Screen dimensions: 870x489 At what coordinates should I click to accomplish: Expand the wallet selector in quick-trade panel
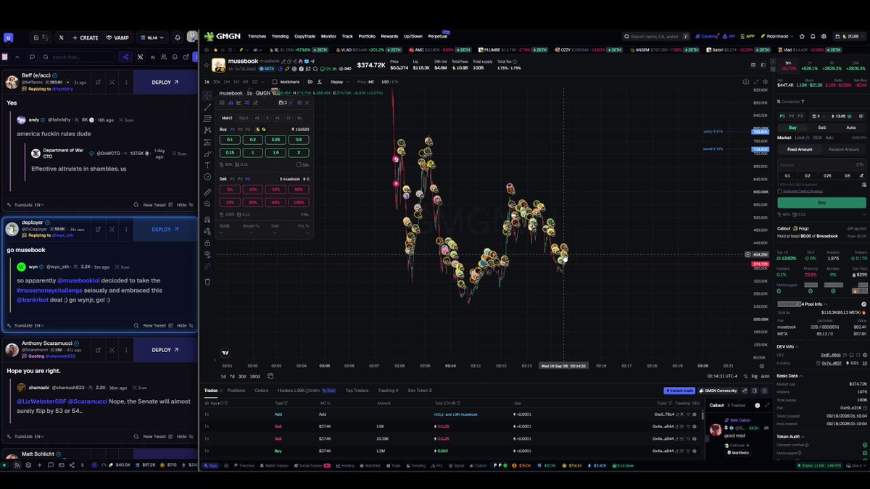pyautogui.click(x=285, y=103)
